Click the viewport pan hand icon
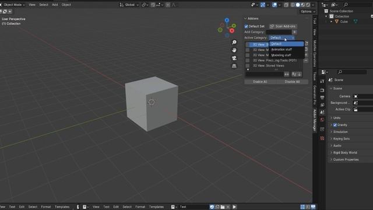 click(x=234, y=50)
